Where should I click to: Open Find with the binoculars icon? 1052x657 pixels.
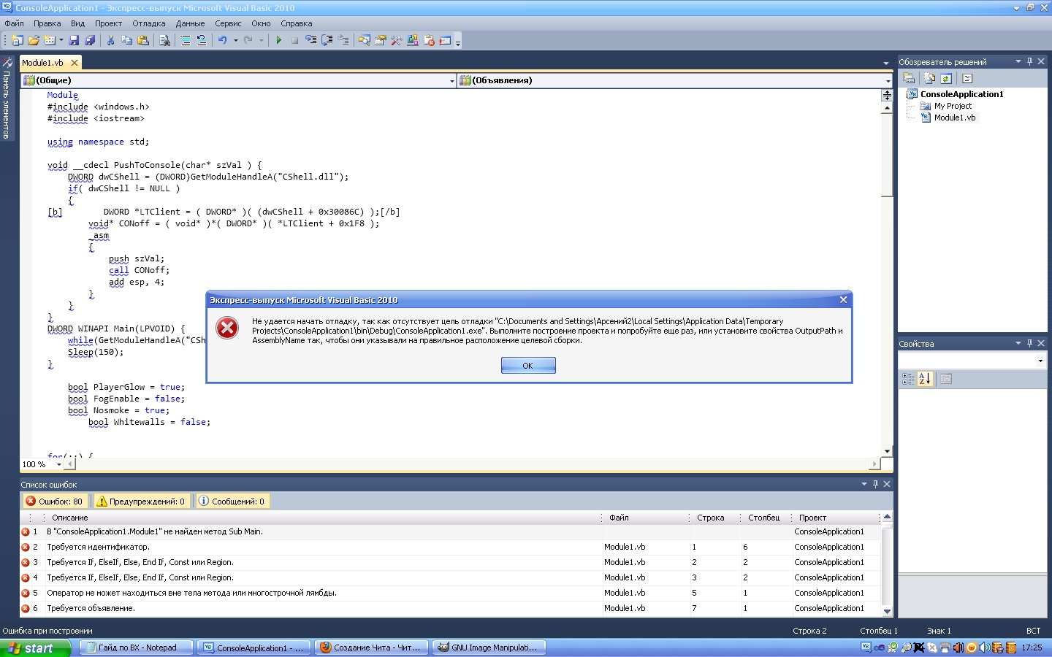(164, 41)
